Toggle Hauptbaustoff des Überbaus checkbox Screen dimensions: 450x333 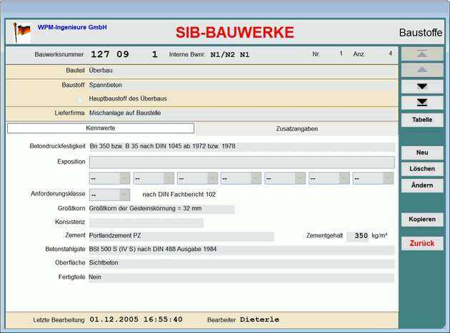pos(79,99)
